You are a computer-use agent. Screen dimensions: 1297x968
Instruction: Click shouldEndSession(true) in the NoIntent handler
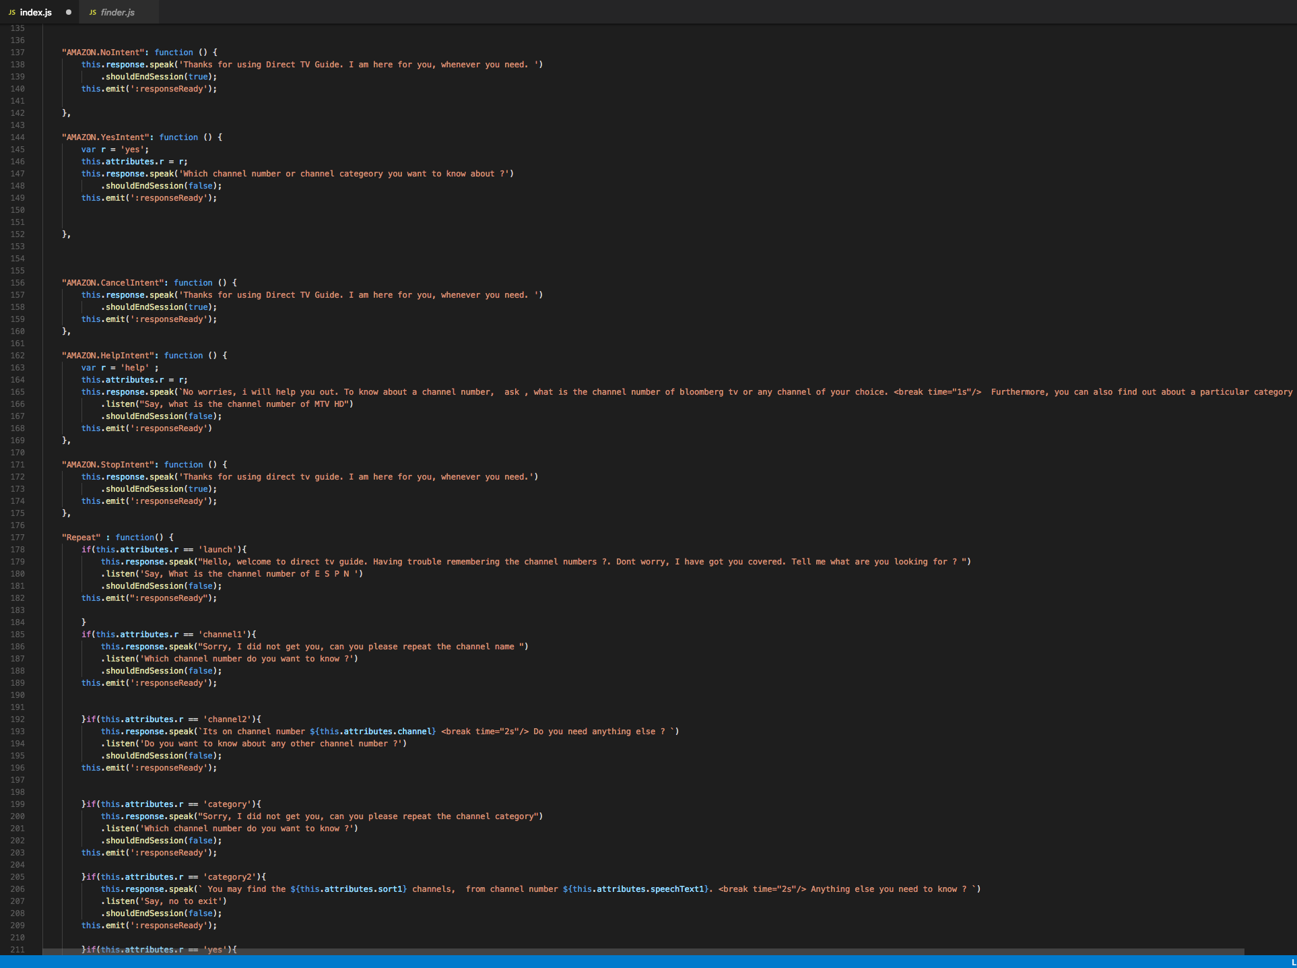[159, 77]
